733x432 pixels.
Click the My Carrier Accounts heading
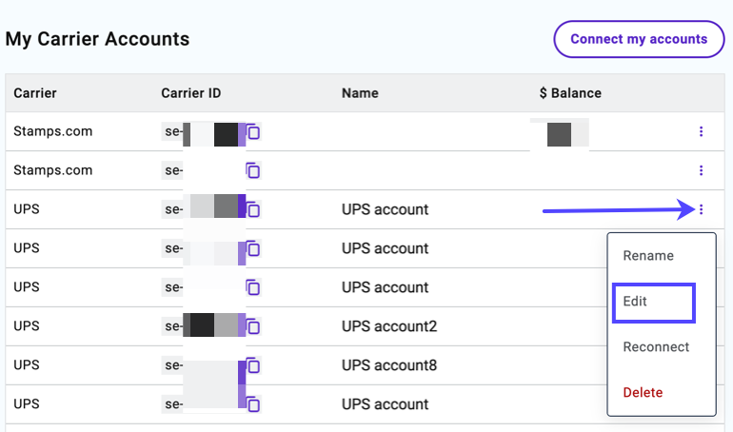pos(97,39)
